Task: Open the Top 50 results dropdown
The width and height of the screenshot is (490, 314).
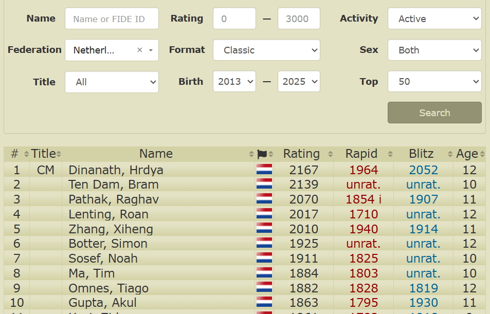Action: click(434, 82)
